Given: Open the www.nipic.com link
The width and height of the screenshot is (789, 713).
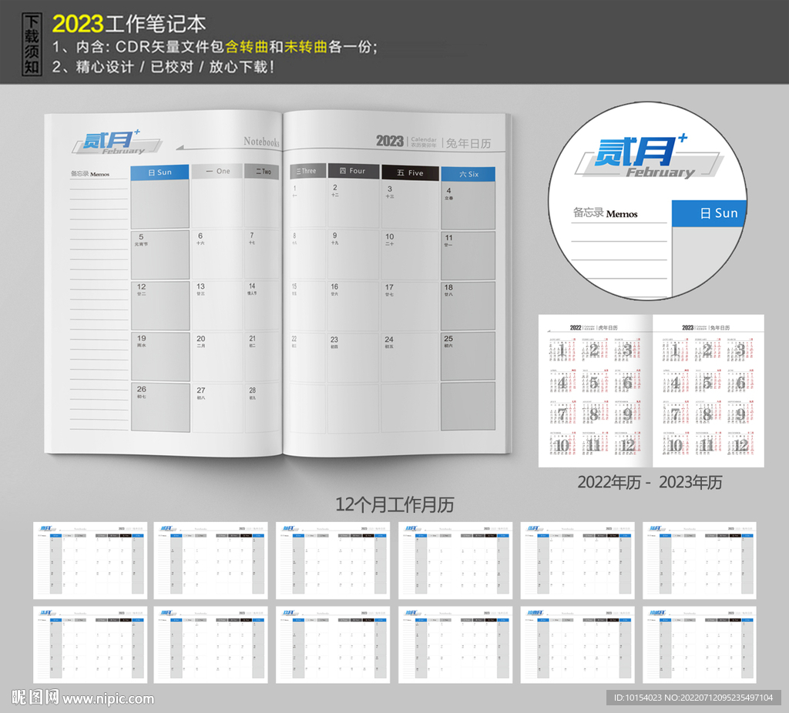Looking at the screenshot, I should pos(109,699).
